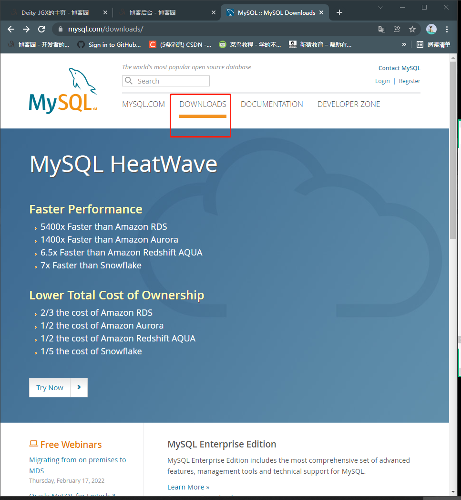The width and height of the screenshot is (461, 500).
Task: Open the DOWNLOADS menu item
Action: coord(203,104)
